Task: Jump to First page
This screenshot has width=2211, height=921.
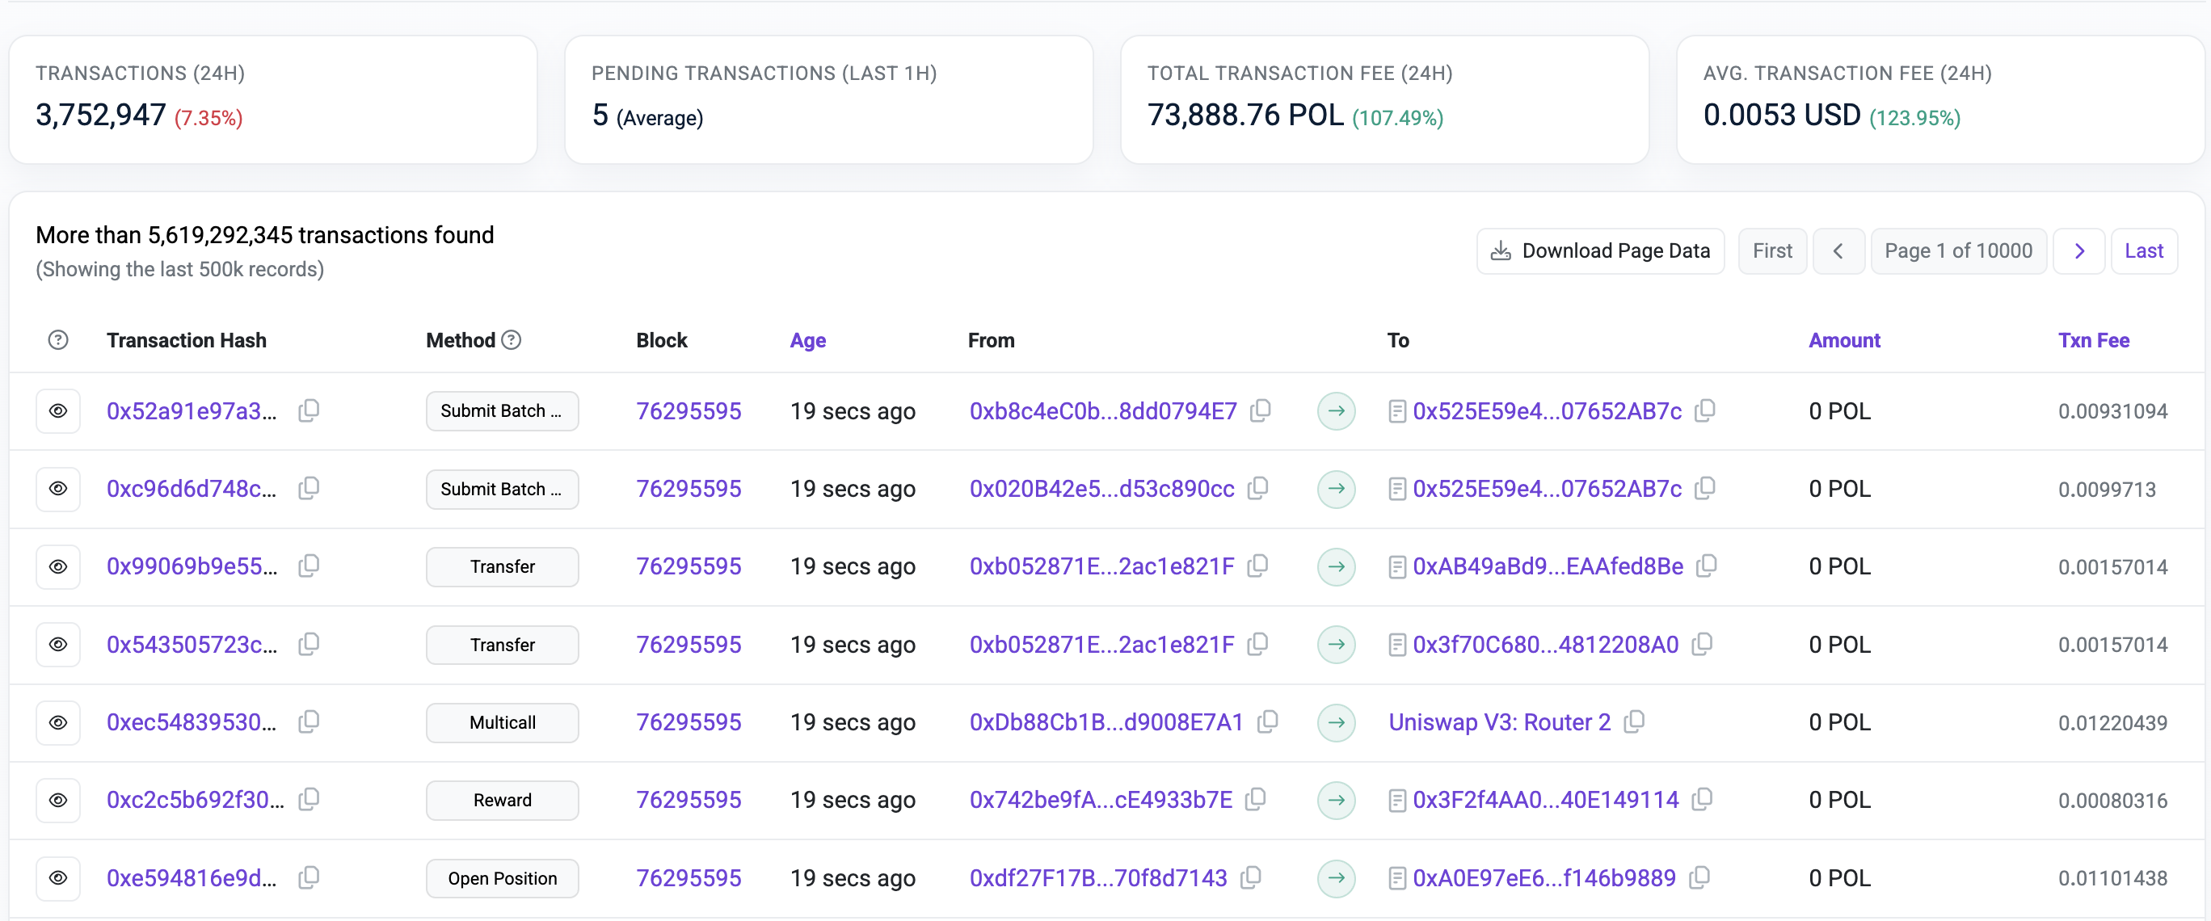Action: pyautogui.click(x=1771, y=250)
